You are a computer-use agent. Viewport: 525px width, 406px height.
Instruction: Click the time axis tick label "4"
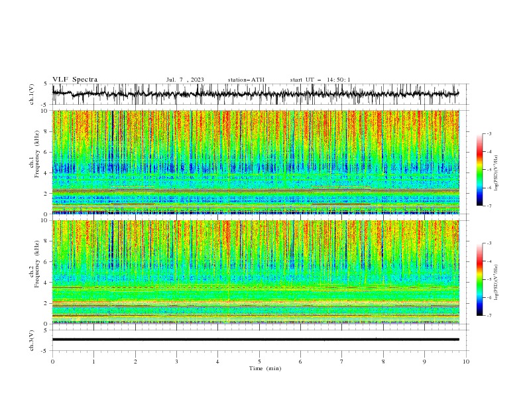(x=217, y=362)
